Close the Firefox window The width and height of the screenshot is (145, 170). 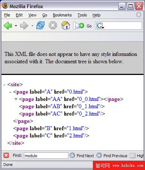[139, 6]
